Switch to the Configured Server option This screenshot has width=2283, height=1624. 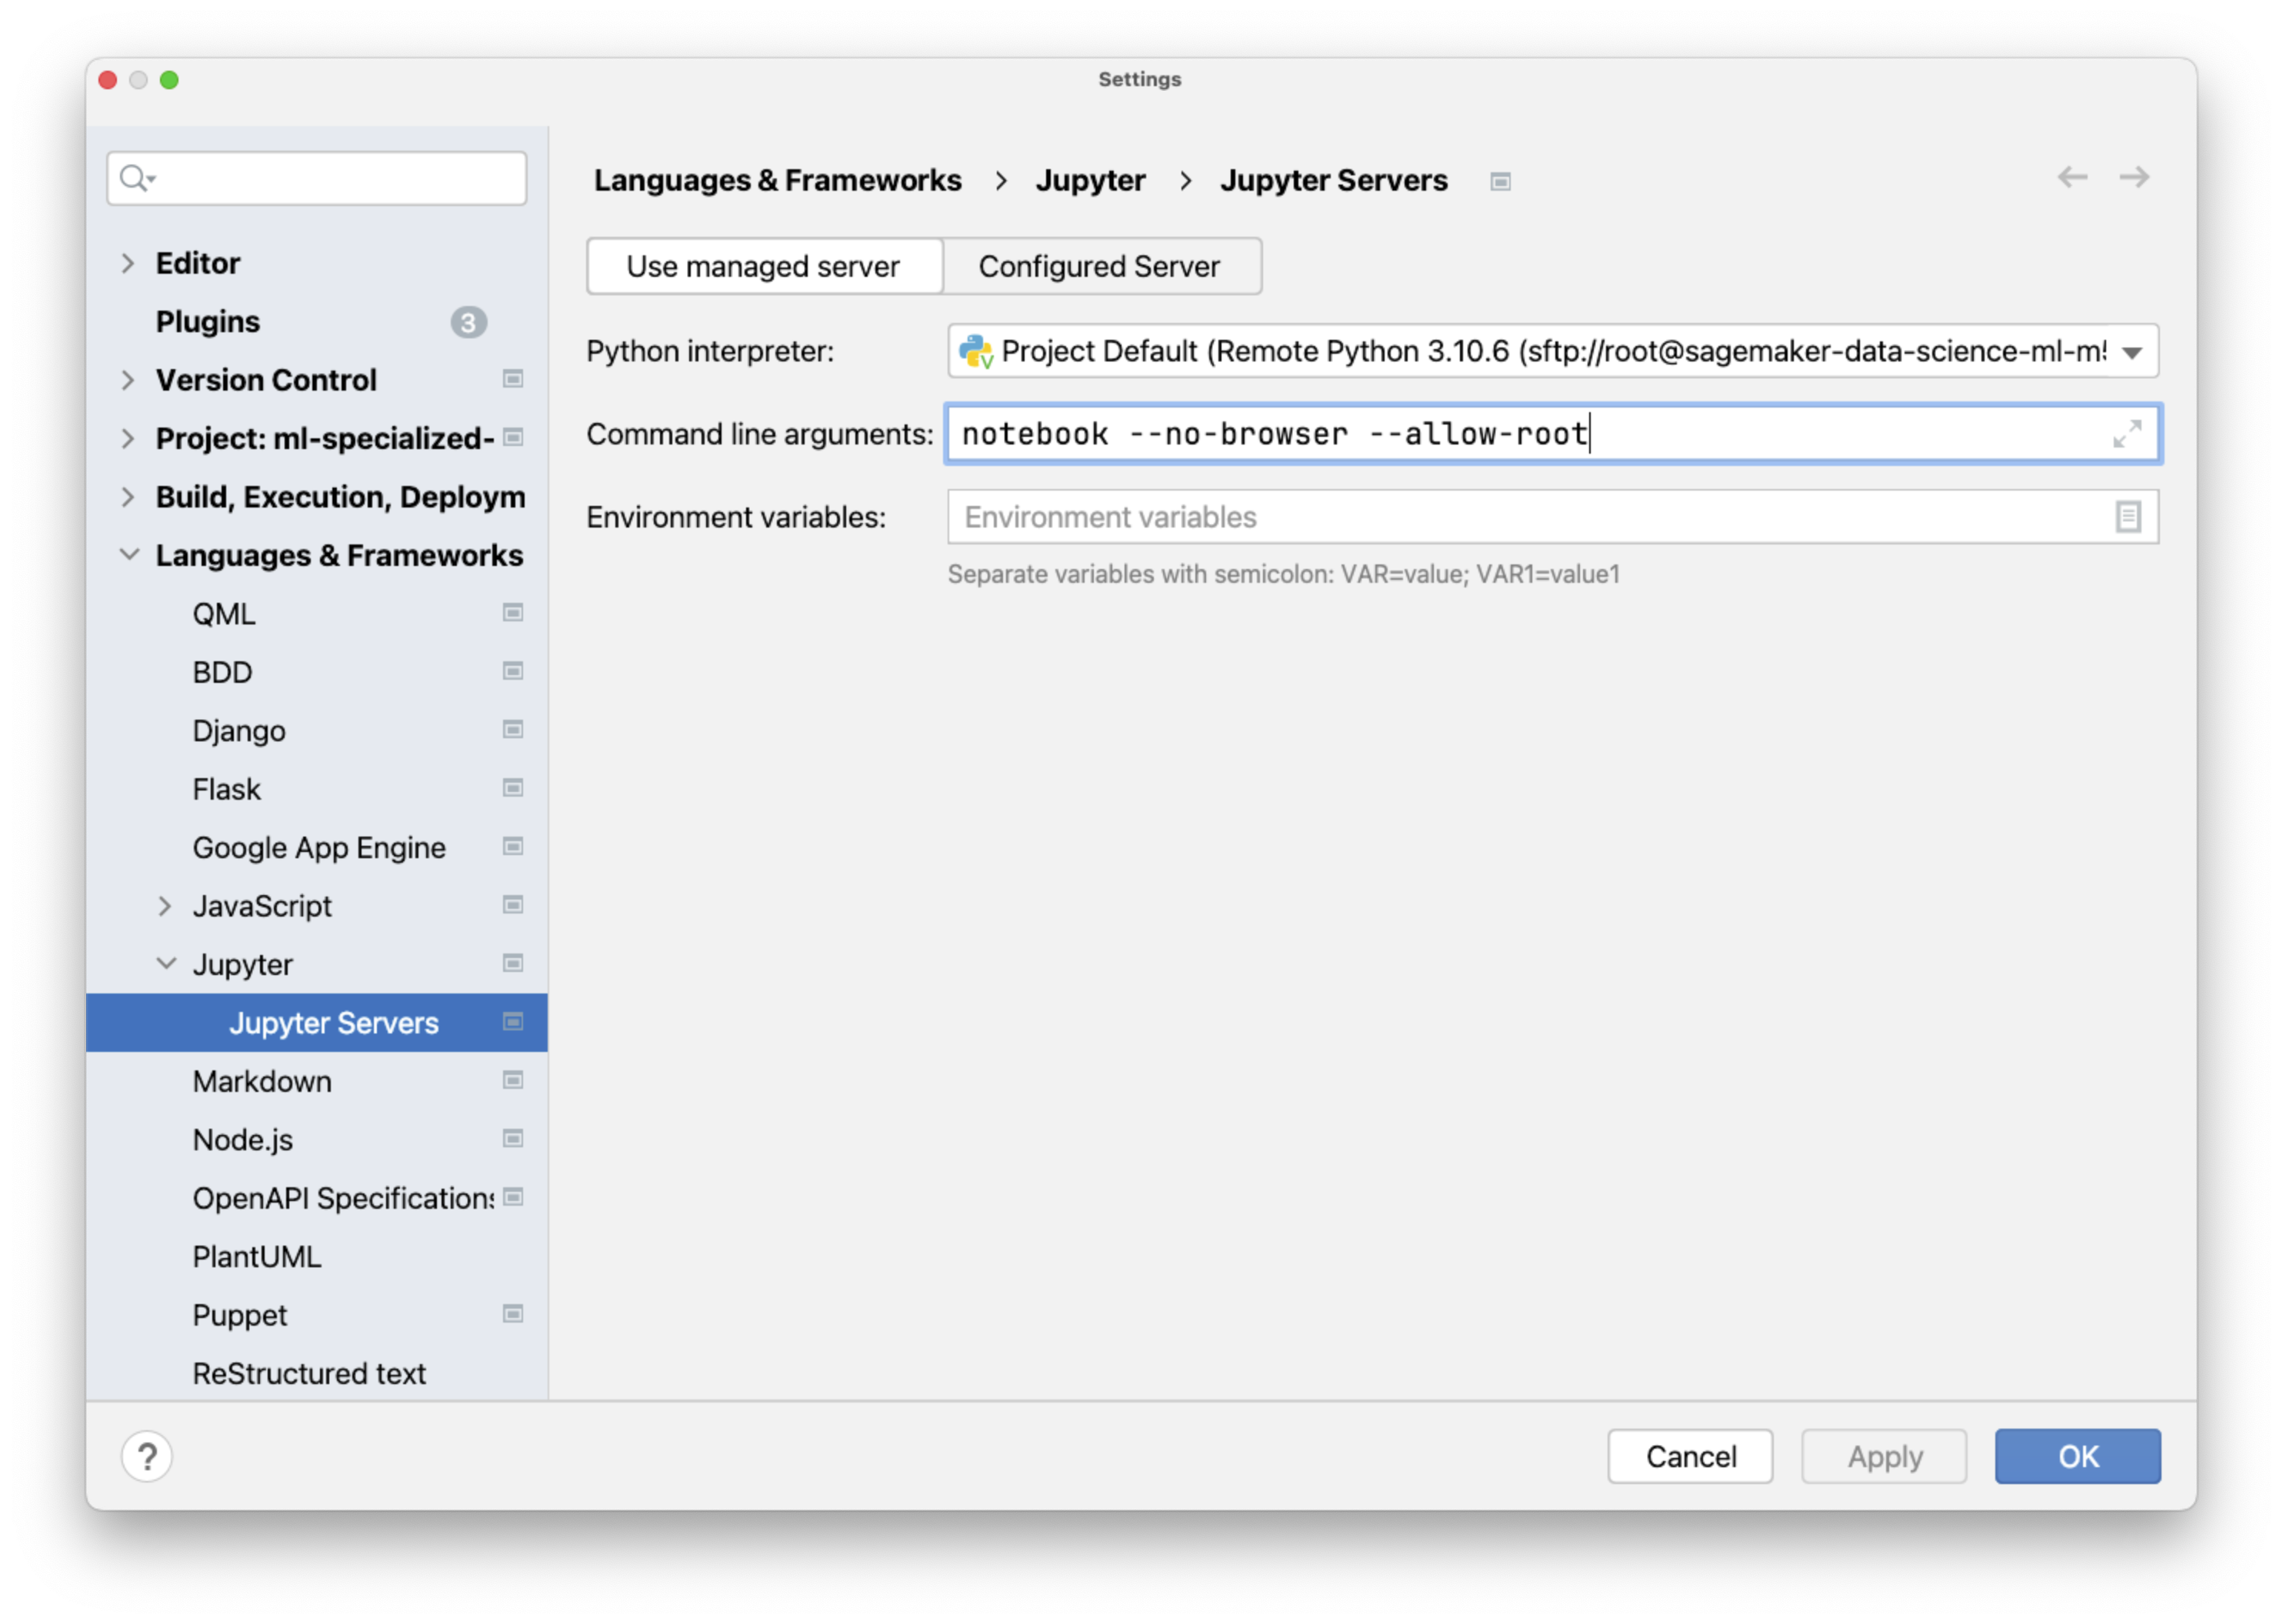1099,266
